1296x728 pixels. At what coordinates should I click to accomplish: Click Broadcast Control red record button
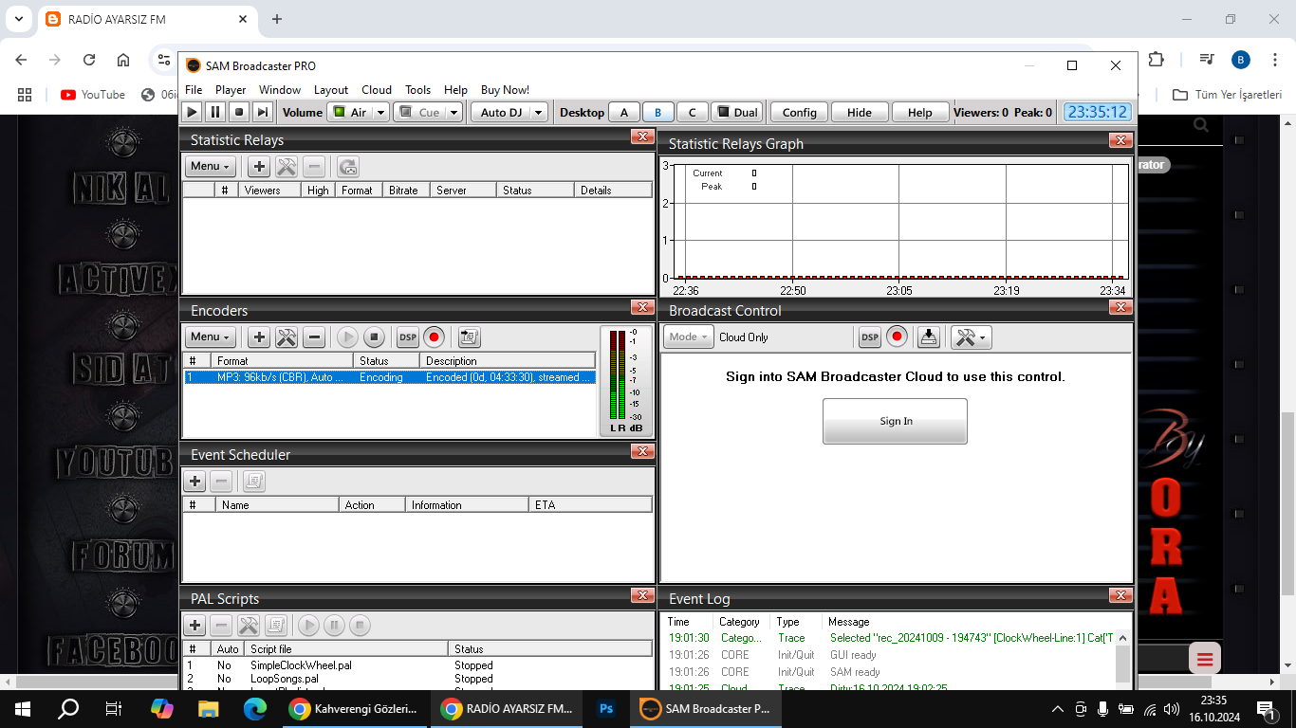(897, 337)
